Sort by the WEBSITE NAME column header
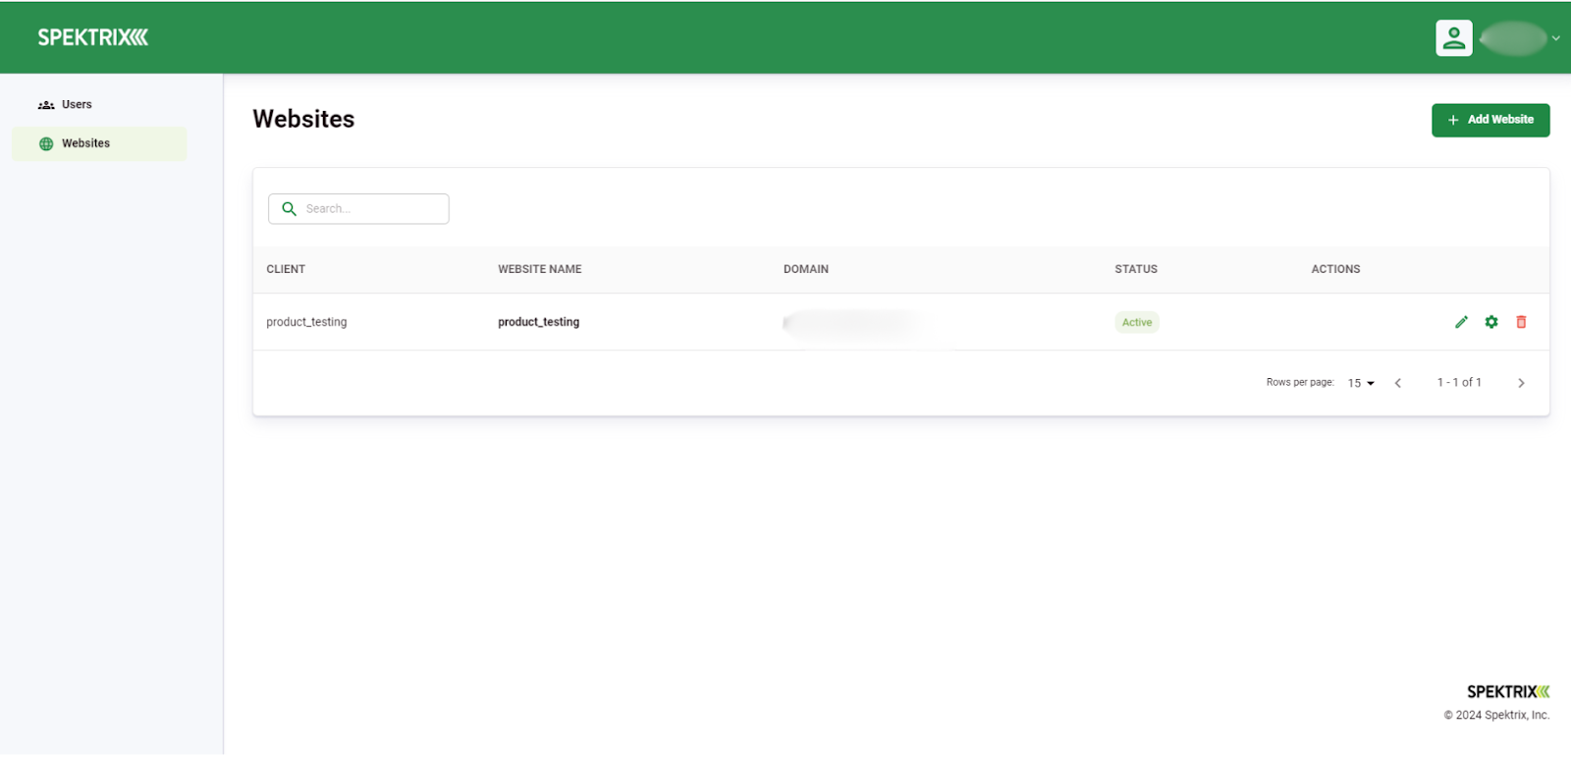 coord(539,269)
